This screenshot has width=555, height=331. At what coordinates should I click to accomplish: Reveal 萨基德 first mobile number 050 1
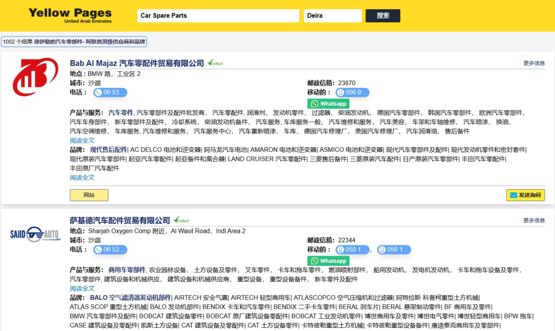[352, 250]
